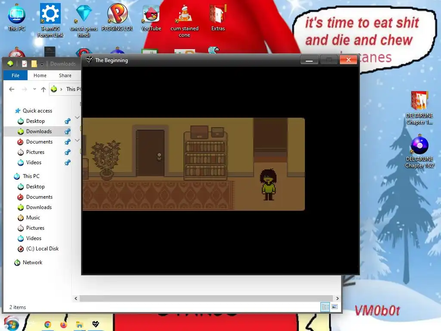The image size is (441, 331).
Task: Select Network in navigation pane
Action: (28, 262)
